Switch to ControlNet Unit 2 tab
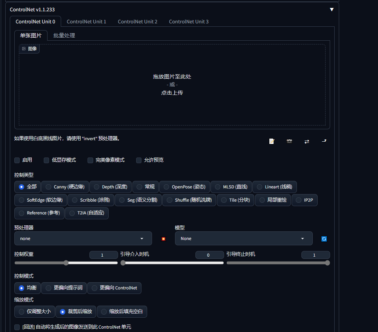The height and width of the screenshot is (332, 378). tap(137, 21)
